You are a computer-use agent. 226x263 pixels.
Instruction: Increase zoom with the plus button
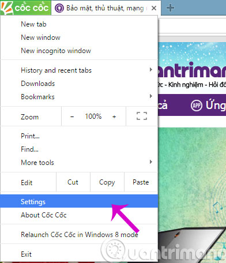(114, 117)
